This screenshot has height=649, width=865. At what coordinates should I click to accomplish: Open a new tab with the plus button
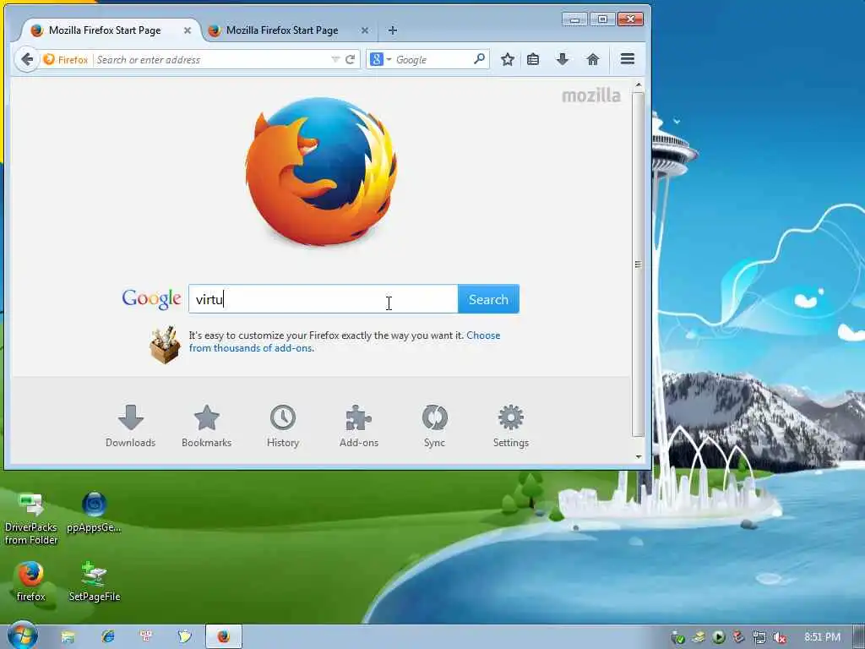click(x=392, y=30)
